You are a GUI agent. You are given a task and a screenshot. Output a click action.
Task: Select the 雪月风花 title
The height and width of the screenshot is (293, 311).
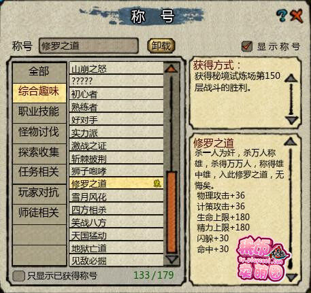[116, 196]
